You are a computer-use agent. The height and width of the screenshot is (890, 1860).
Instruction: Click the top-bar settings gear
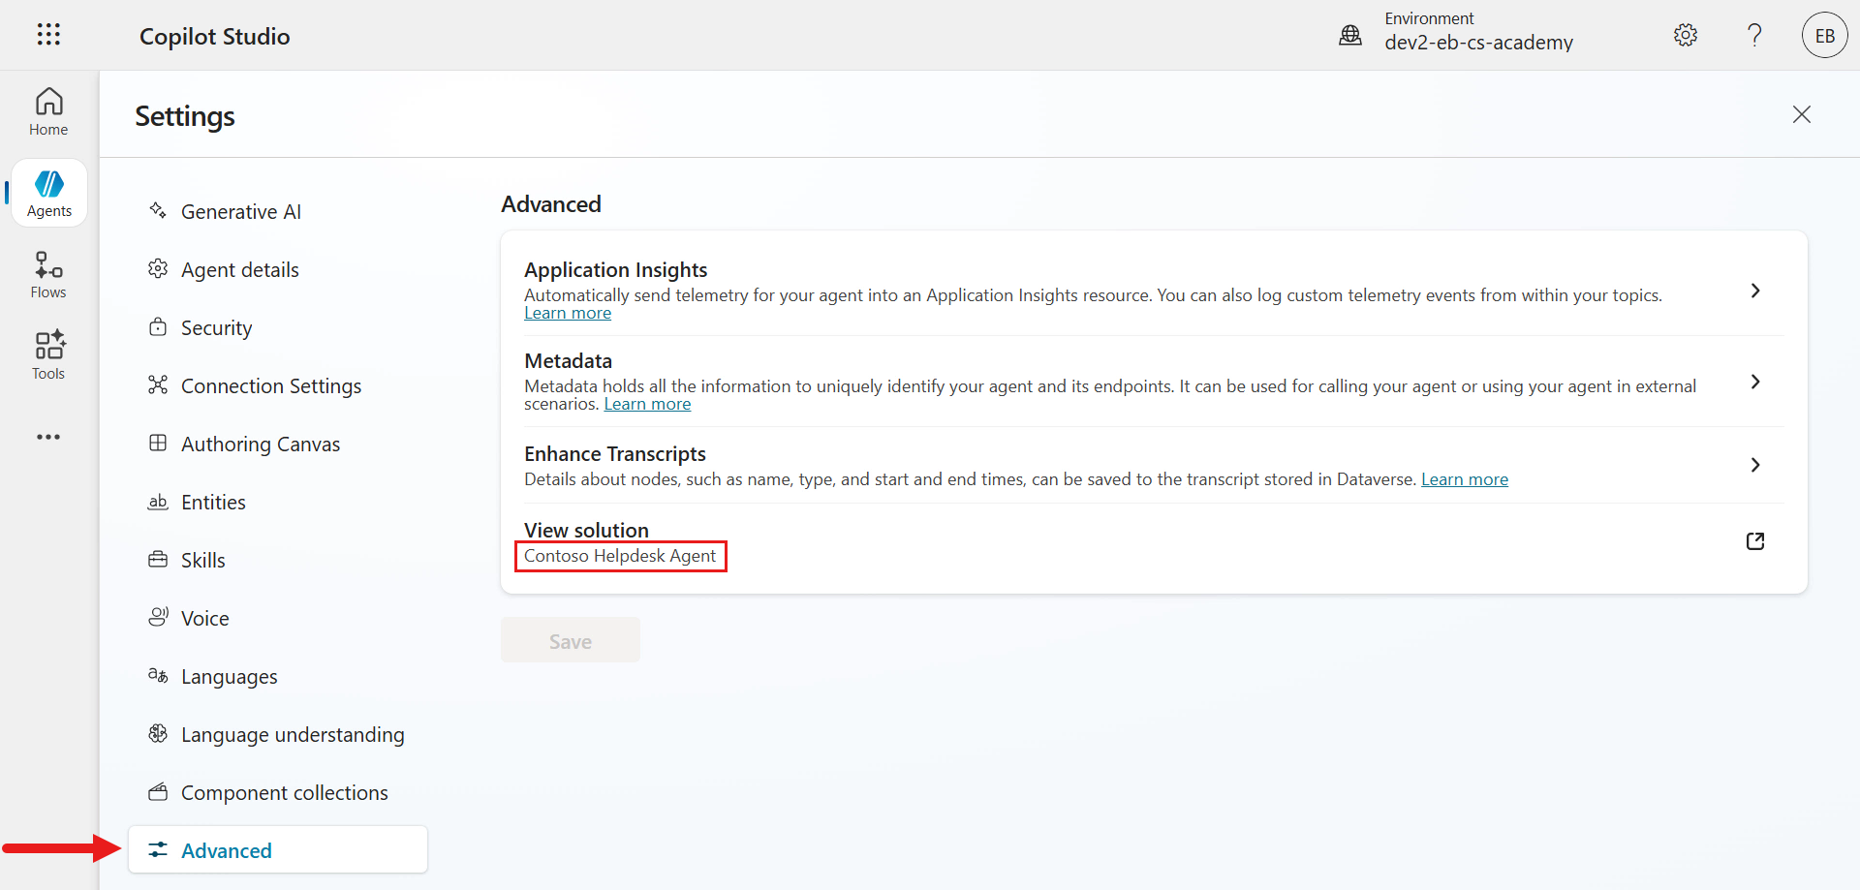click(1685, 35)
